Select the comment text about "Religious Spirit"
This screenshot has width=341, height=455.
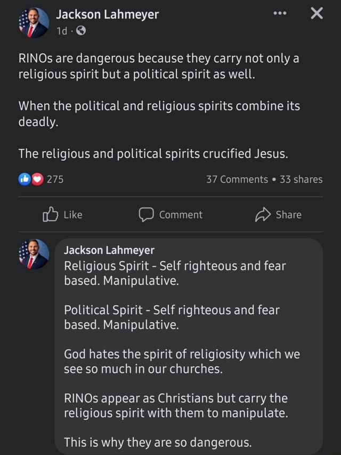coord(175,273)
